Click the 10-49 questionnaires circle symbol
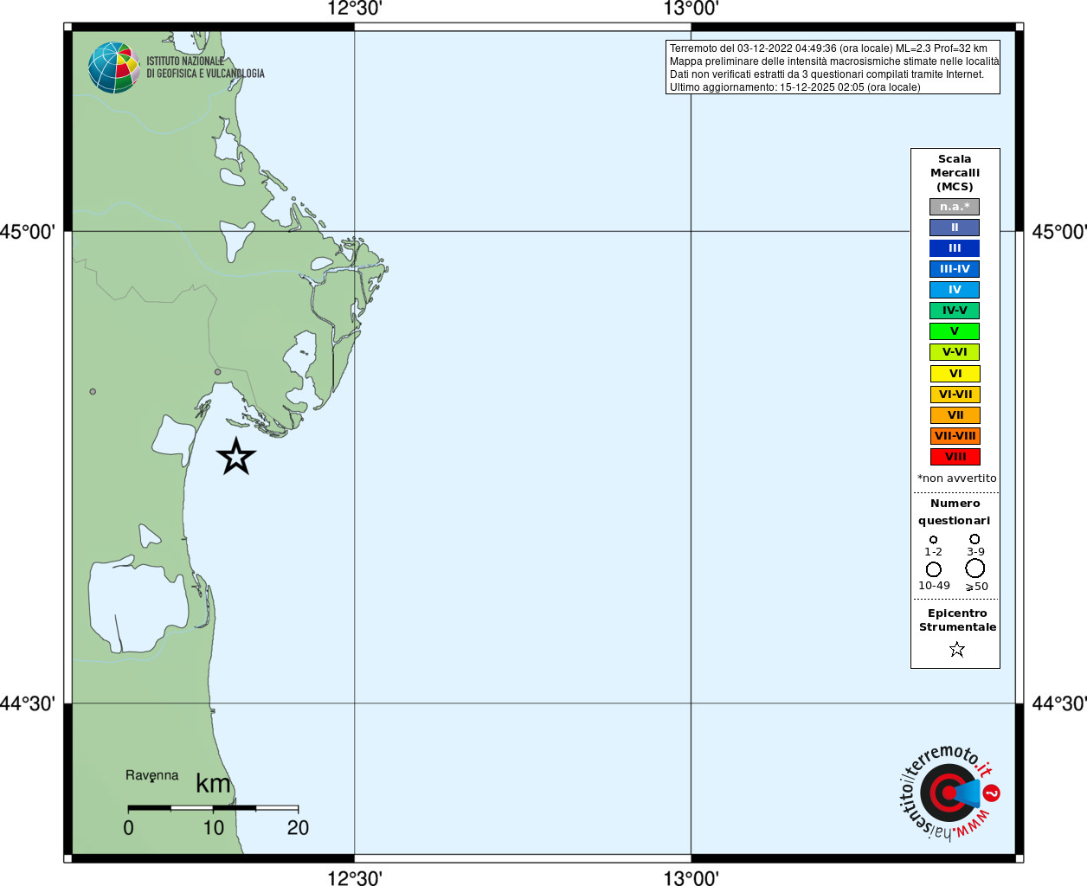The image size is (1087, 886). point(933,569)
